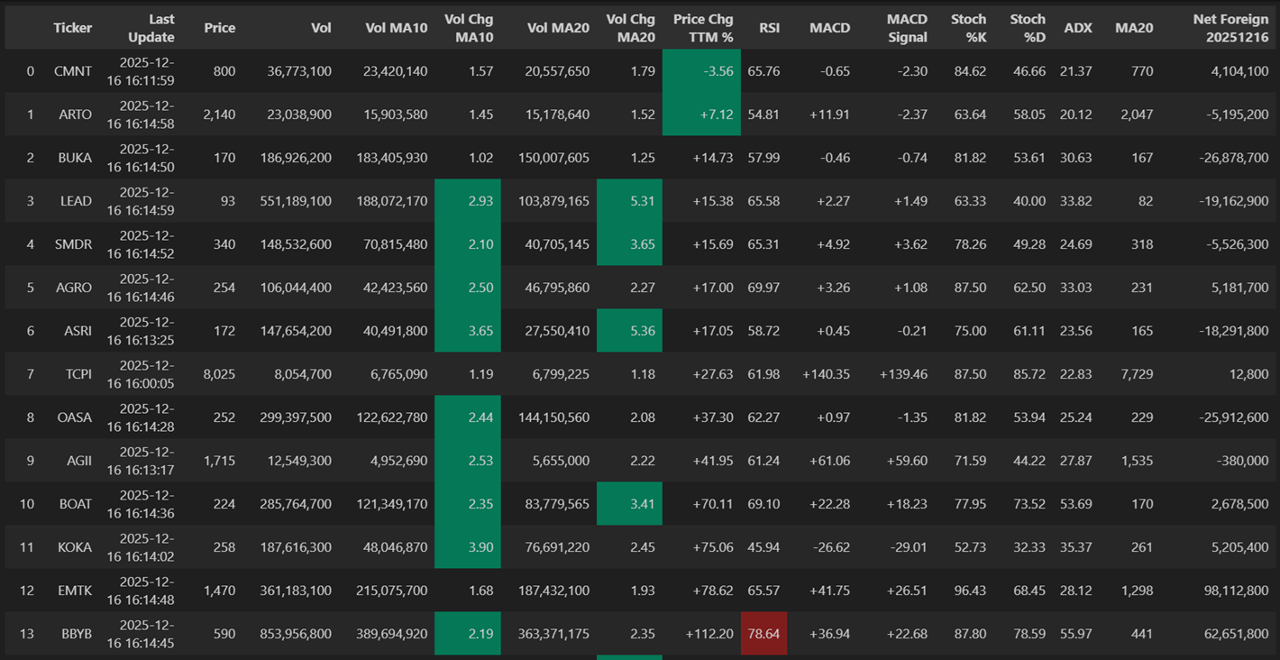The width and height of the screenshot is (1280, 660).
Task: Click the Stoch %K column header
Action: (968, 28)
